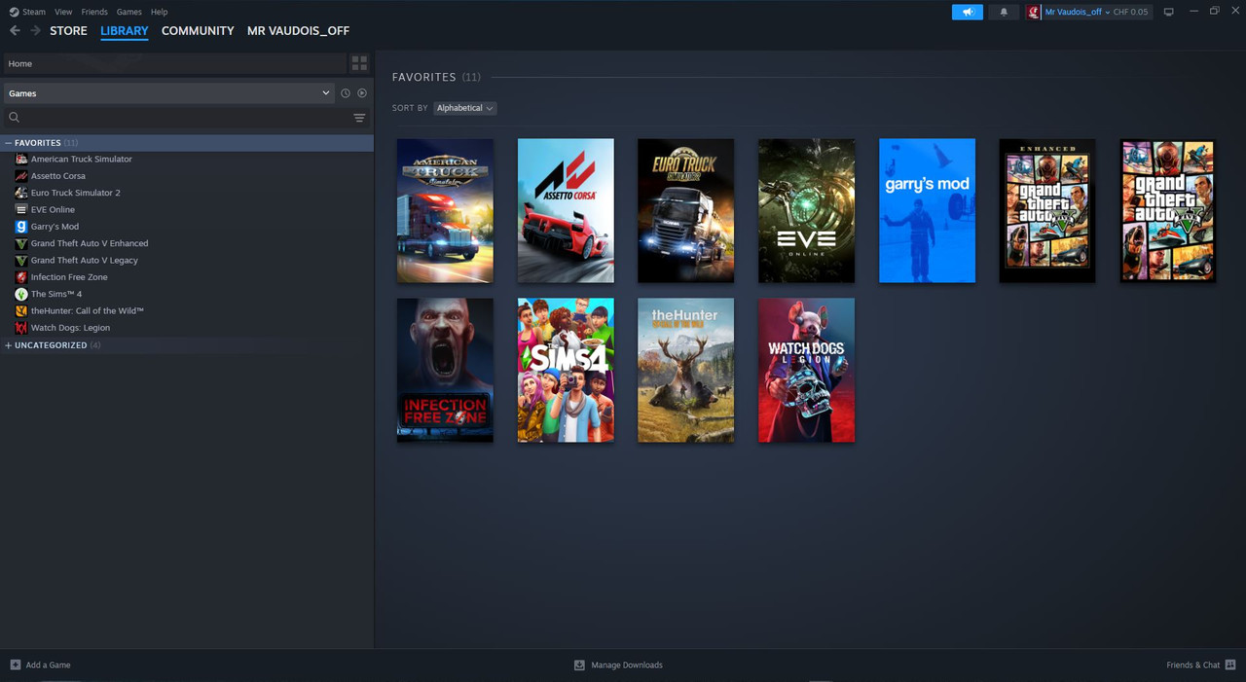Viewport: 1246px width, 682px height.
Task: Click the GTA V Enhanced list icon
Action: [x=21, y=243]
